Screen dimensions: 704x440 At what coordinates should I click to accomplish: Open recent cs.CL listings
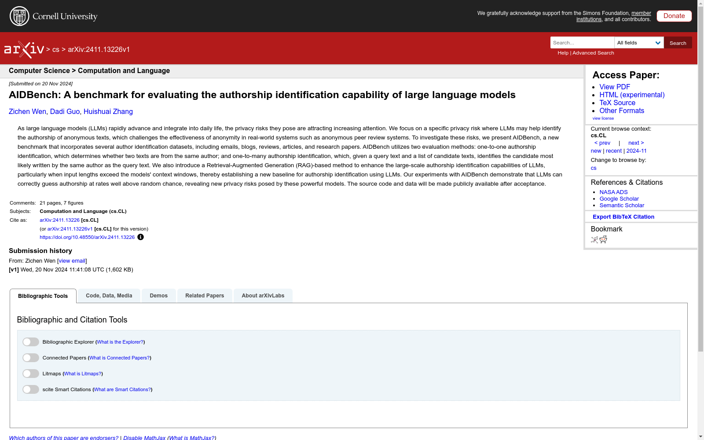pos(614,151)
